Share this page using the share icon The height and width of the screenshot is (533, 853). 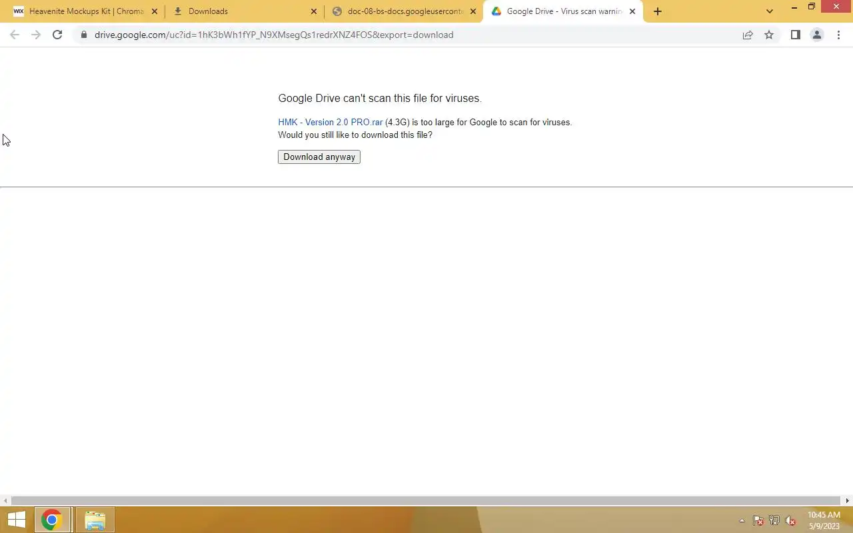[x=748, y=35]
